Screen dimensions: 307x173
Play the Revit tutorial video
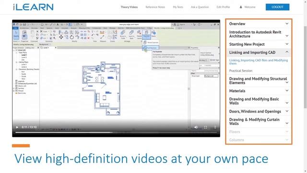click(17, 127)
